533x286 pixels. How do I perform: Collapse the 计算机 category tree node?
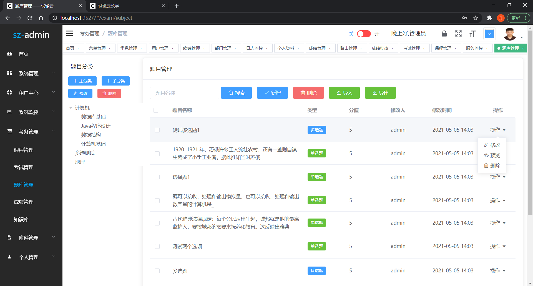click(71, 108)
